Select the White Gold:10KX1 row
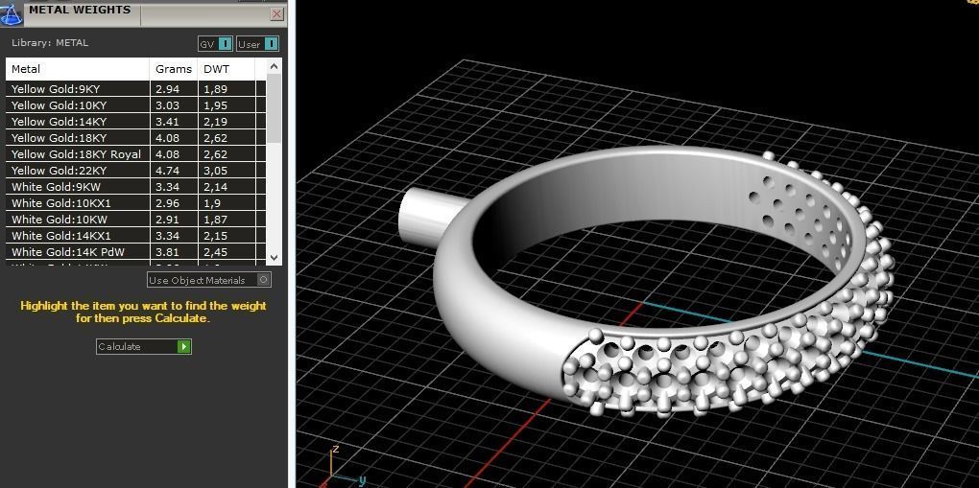This screenshot has width=979, height=488. click(x=135, y=202)
